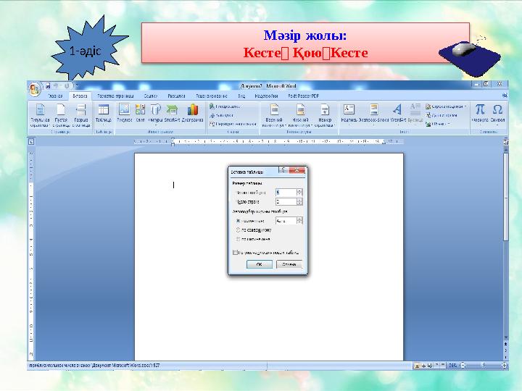The width and height of the screenshot is (522, 391).
Task: Click the dialog help question mark icon
Action: [x=283, y=170]
